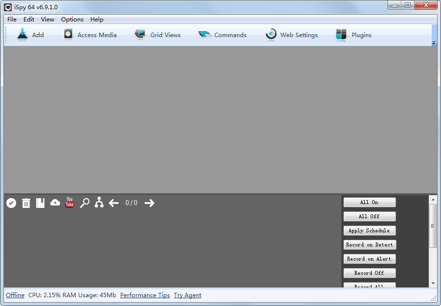Click the magnifier search icon

84,203
